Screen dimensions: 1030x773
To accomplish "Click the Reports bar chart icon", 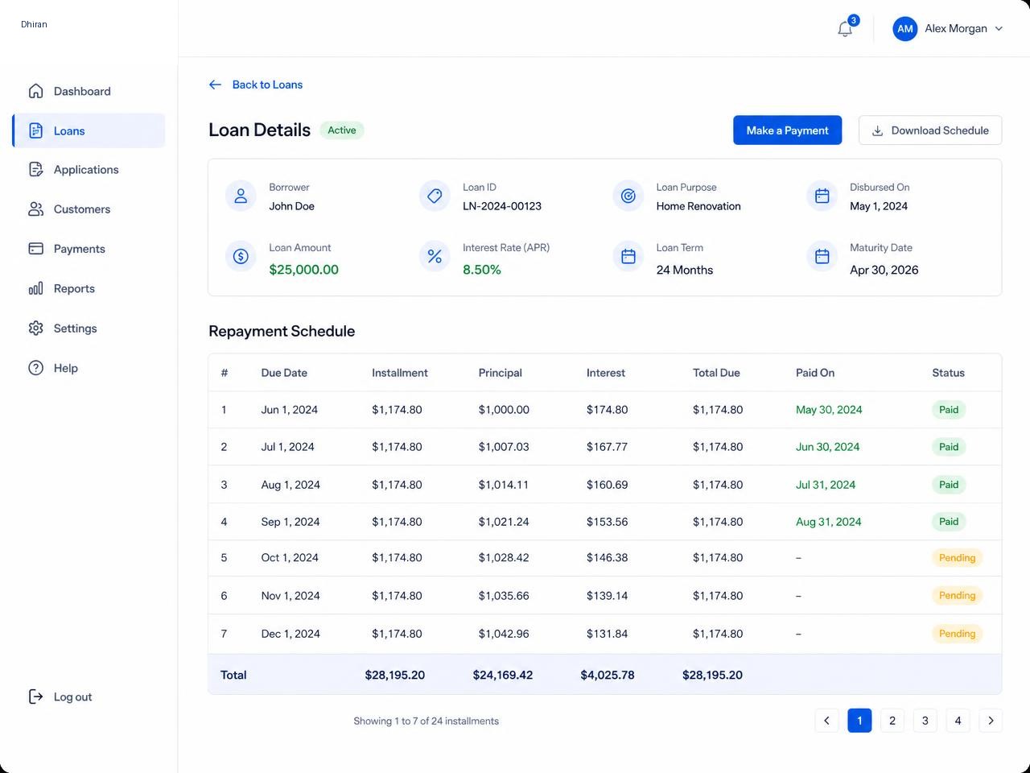I will click(35, 288).
